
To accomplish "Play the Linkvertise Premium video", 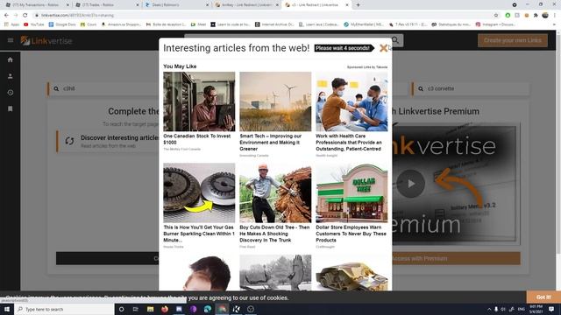I will point(410,184).
